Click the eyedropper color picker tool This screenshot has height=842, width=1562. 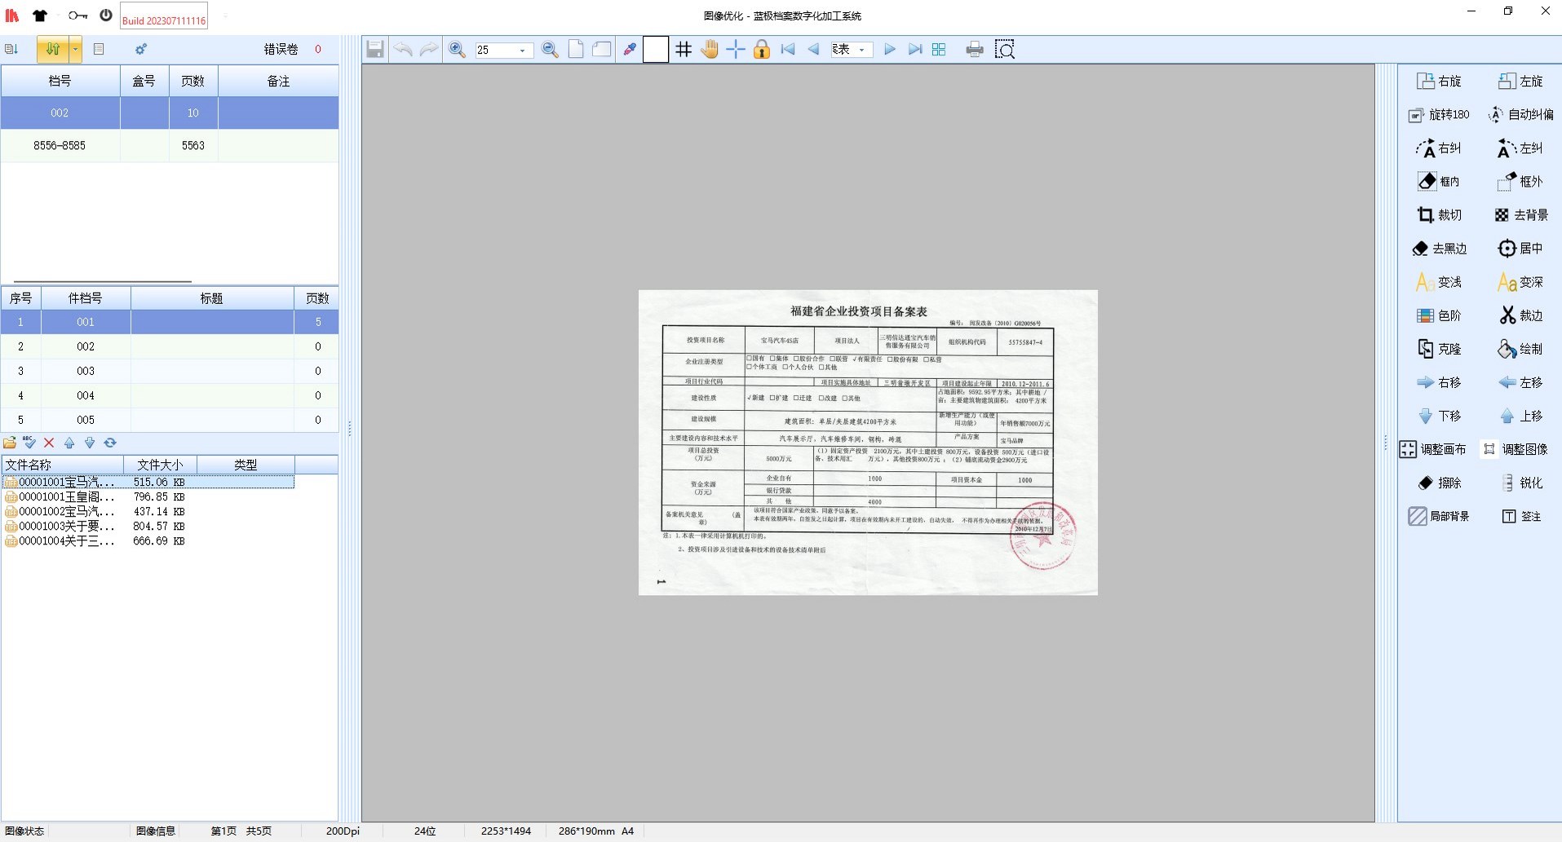(630, 50)
